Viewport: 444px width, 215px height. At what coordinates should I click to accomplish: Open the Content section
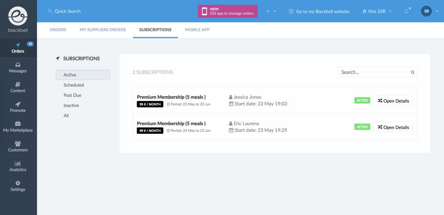point(18,88)
